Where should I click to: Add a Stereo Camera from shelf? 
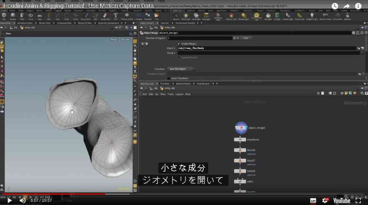coord(325,16)
